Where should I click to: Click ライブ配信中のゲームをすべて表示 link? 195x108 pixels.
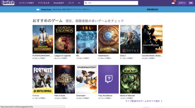click(143, 101)
